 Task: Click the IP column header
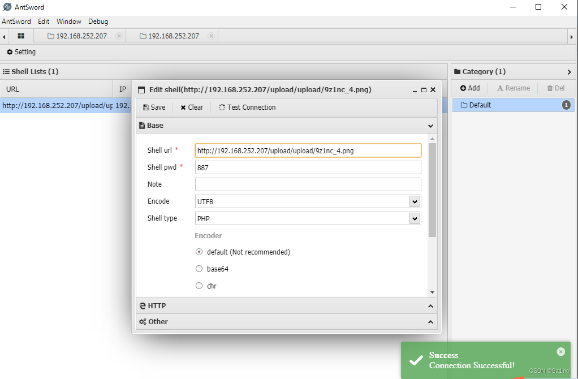(x=122, y=89)
